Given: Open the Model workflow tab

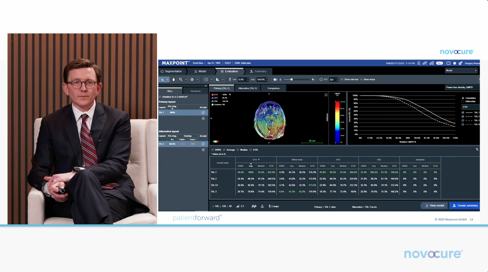Looking at the screenshot, I should pos(200,71).
